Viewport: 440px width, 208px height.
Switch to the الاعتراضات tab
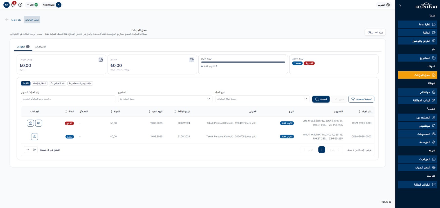coord(40,47)
